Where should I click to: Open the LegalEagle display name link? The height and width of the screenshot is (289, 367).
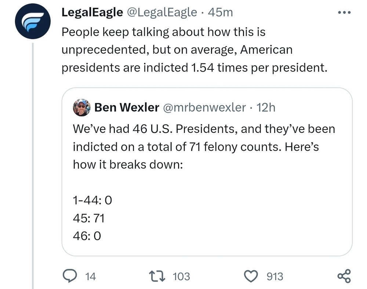coord(92,12)
